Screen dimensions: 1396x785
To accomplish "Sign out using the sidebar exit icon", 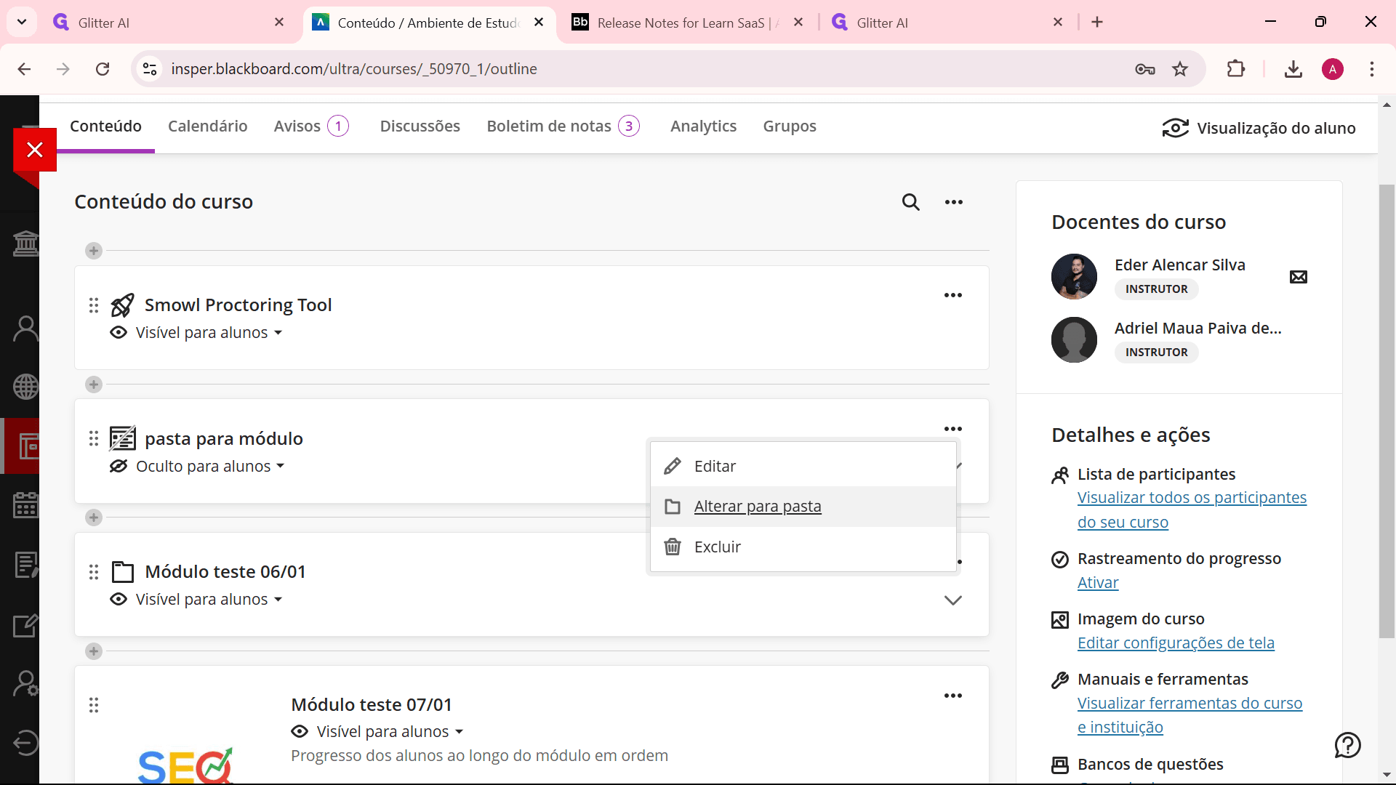I will pyautogui.click(x=25, y=743).
